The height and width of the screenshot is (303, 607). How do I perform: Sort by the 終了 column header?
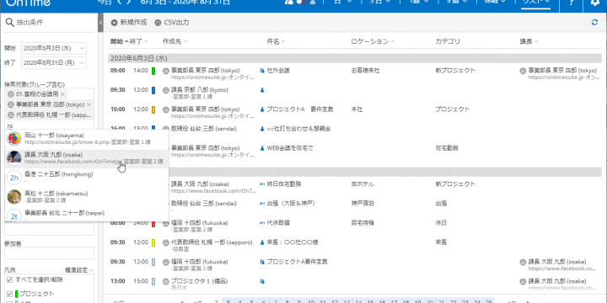point(138,41)
